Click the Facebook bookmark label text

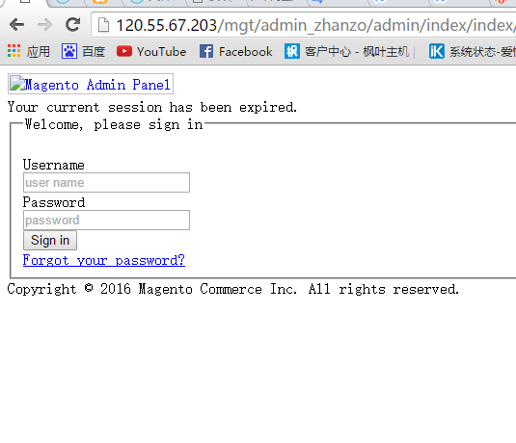pos(246,52)
